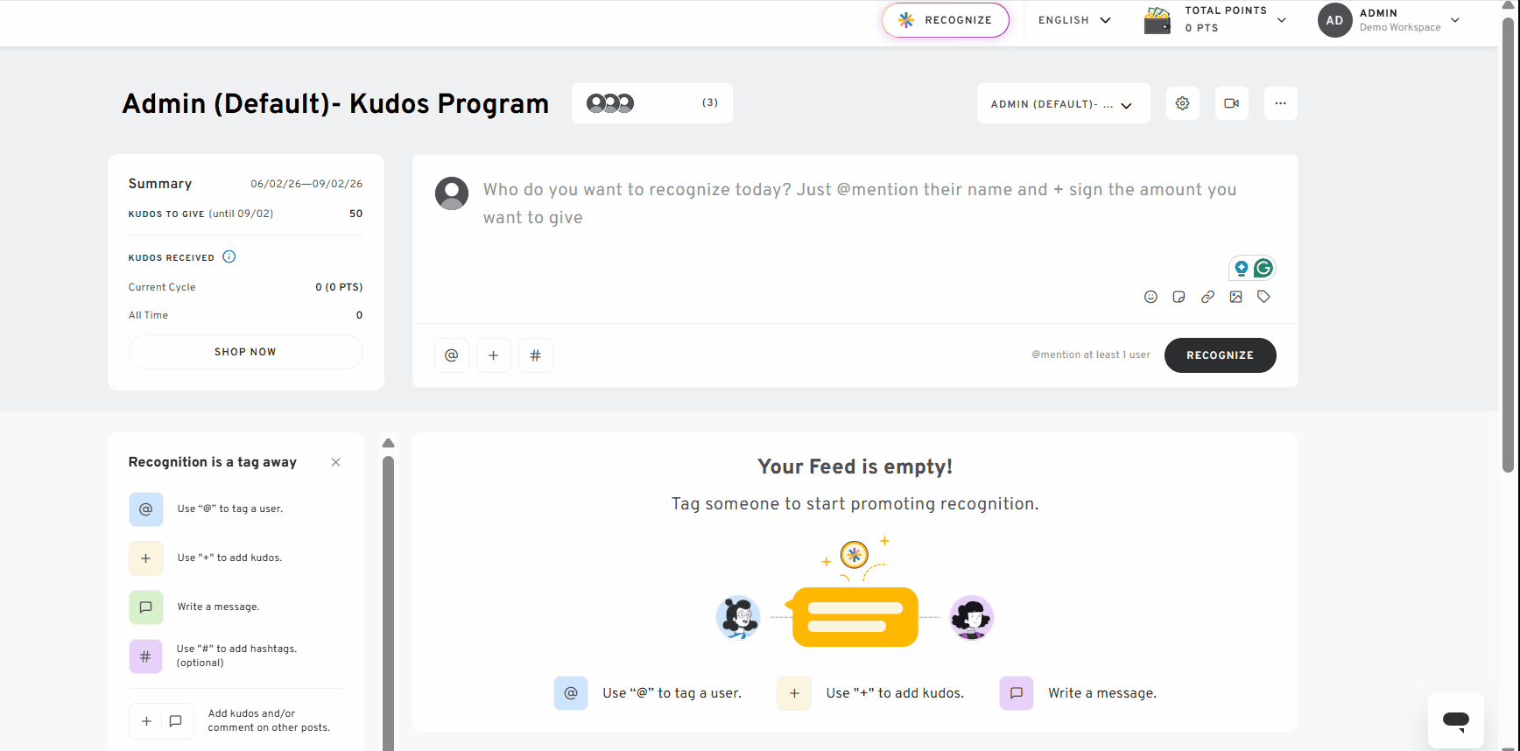Click the tips panel scroll up arrow
The height and width of the screenshot is (751, 1520).
388,443
